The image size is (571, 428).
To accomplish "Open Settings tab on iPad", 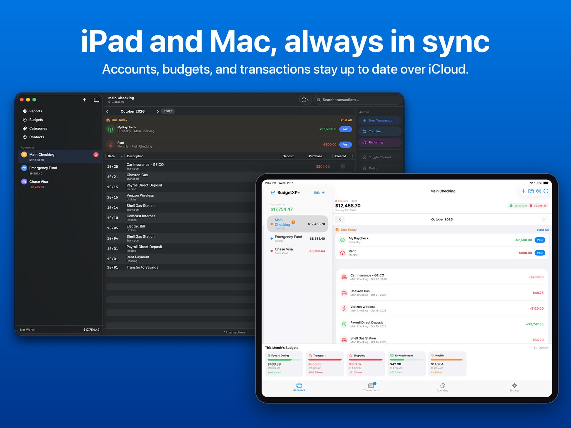I will click(515, 387).
